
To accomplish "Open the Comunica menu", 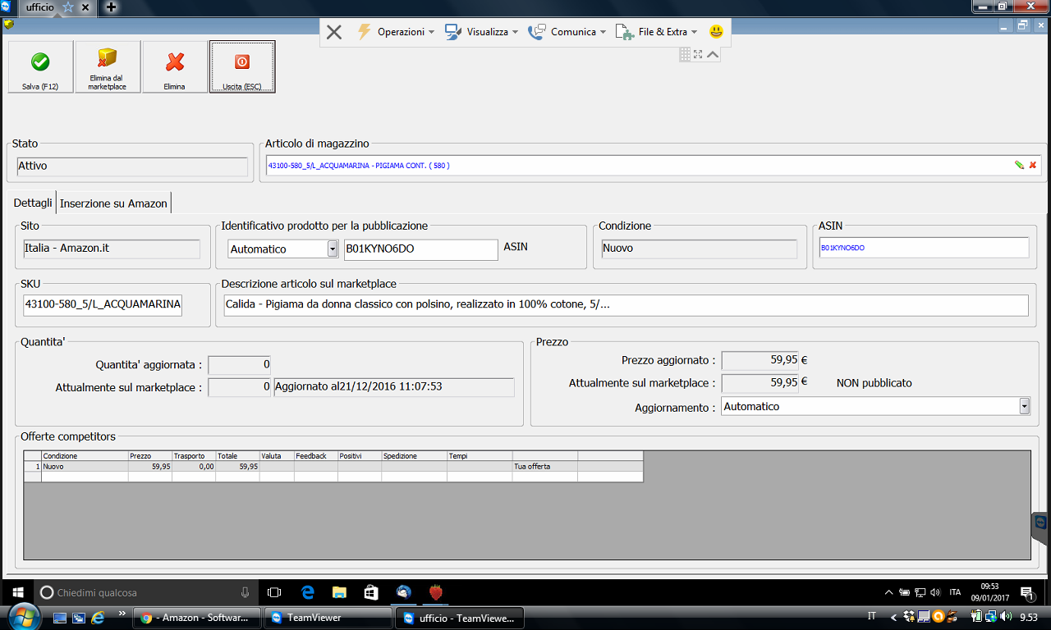I will [x=567, y=32].
